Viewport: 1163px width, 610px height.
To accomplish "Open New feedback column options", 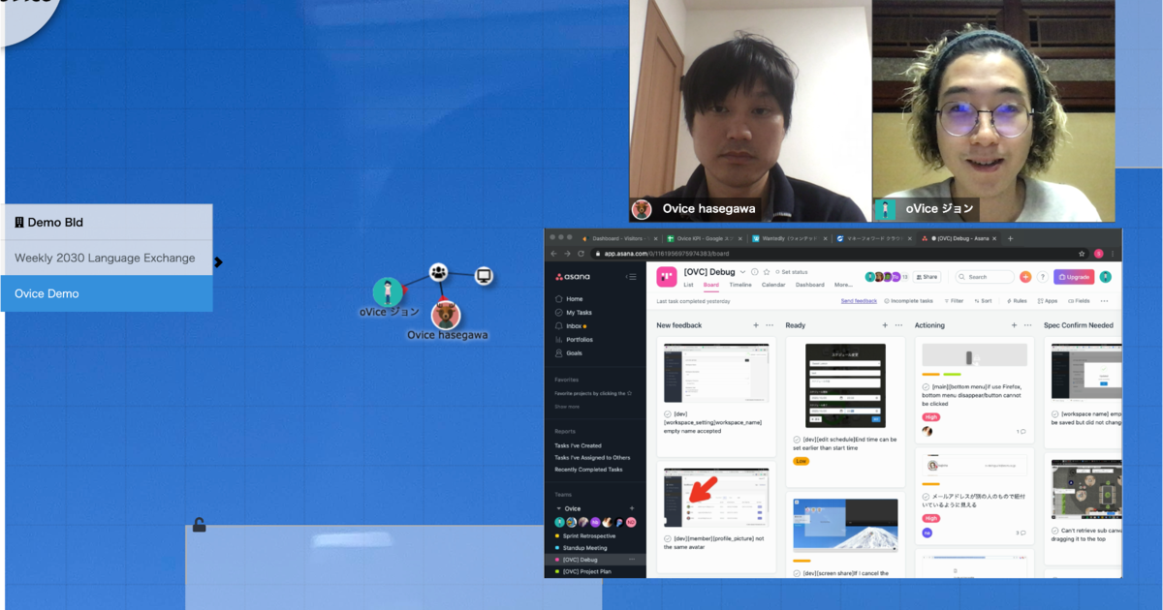I will [770, 325].
